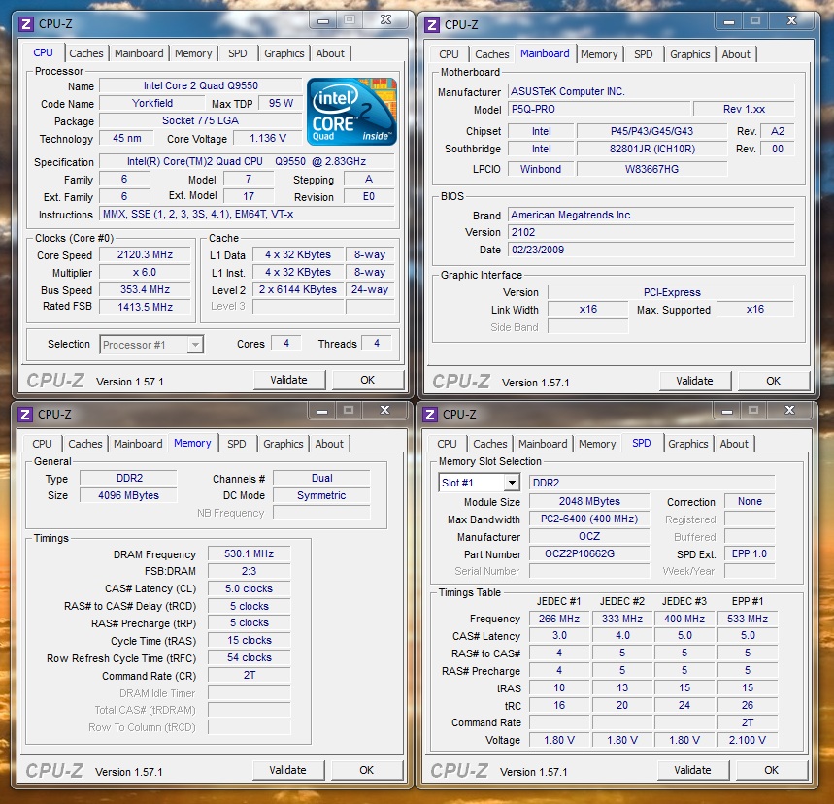The height and width of the screenshot is (804, 834).
Task: Click the 82801JR (ICH10R) southbridge value
Action: pyautogui.click(x=652, y=149)
